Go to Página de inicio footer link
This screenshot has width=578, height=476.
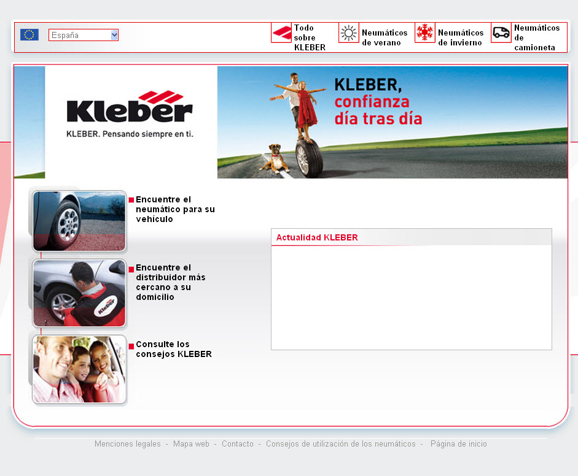tap(459, 443)
